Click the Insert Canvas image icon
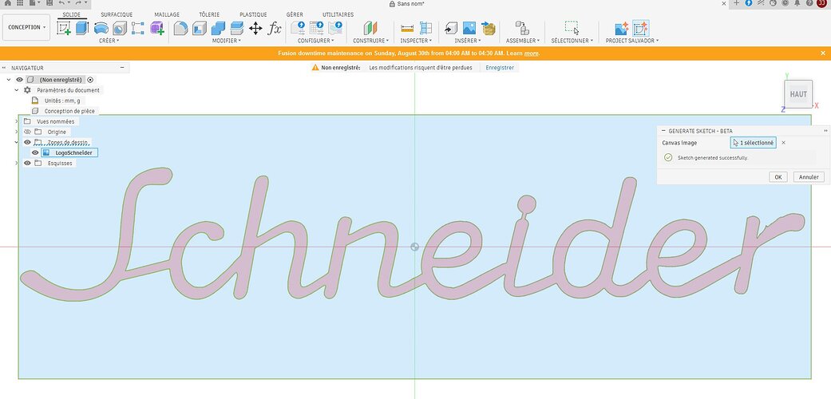The image size is (831, 399). pyautogui.click(x=469, y=28)
